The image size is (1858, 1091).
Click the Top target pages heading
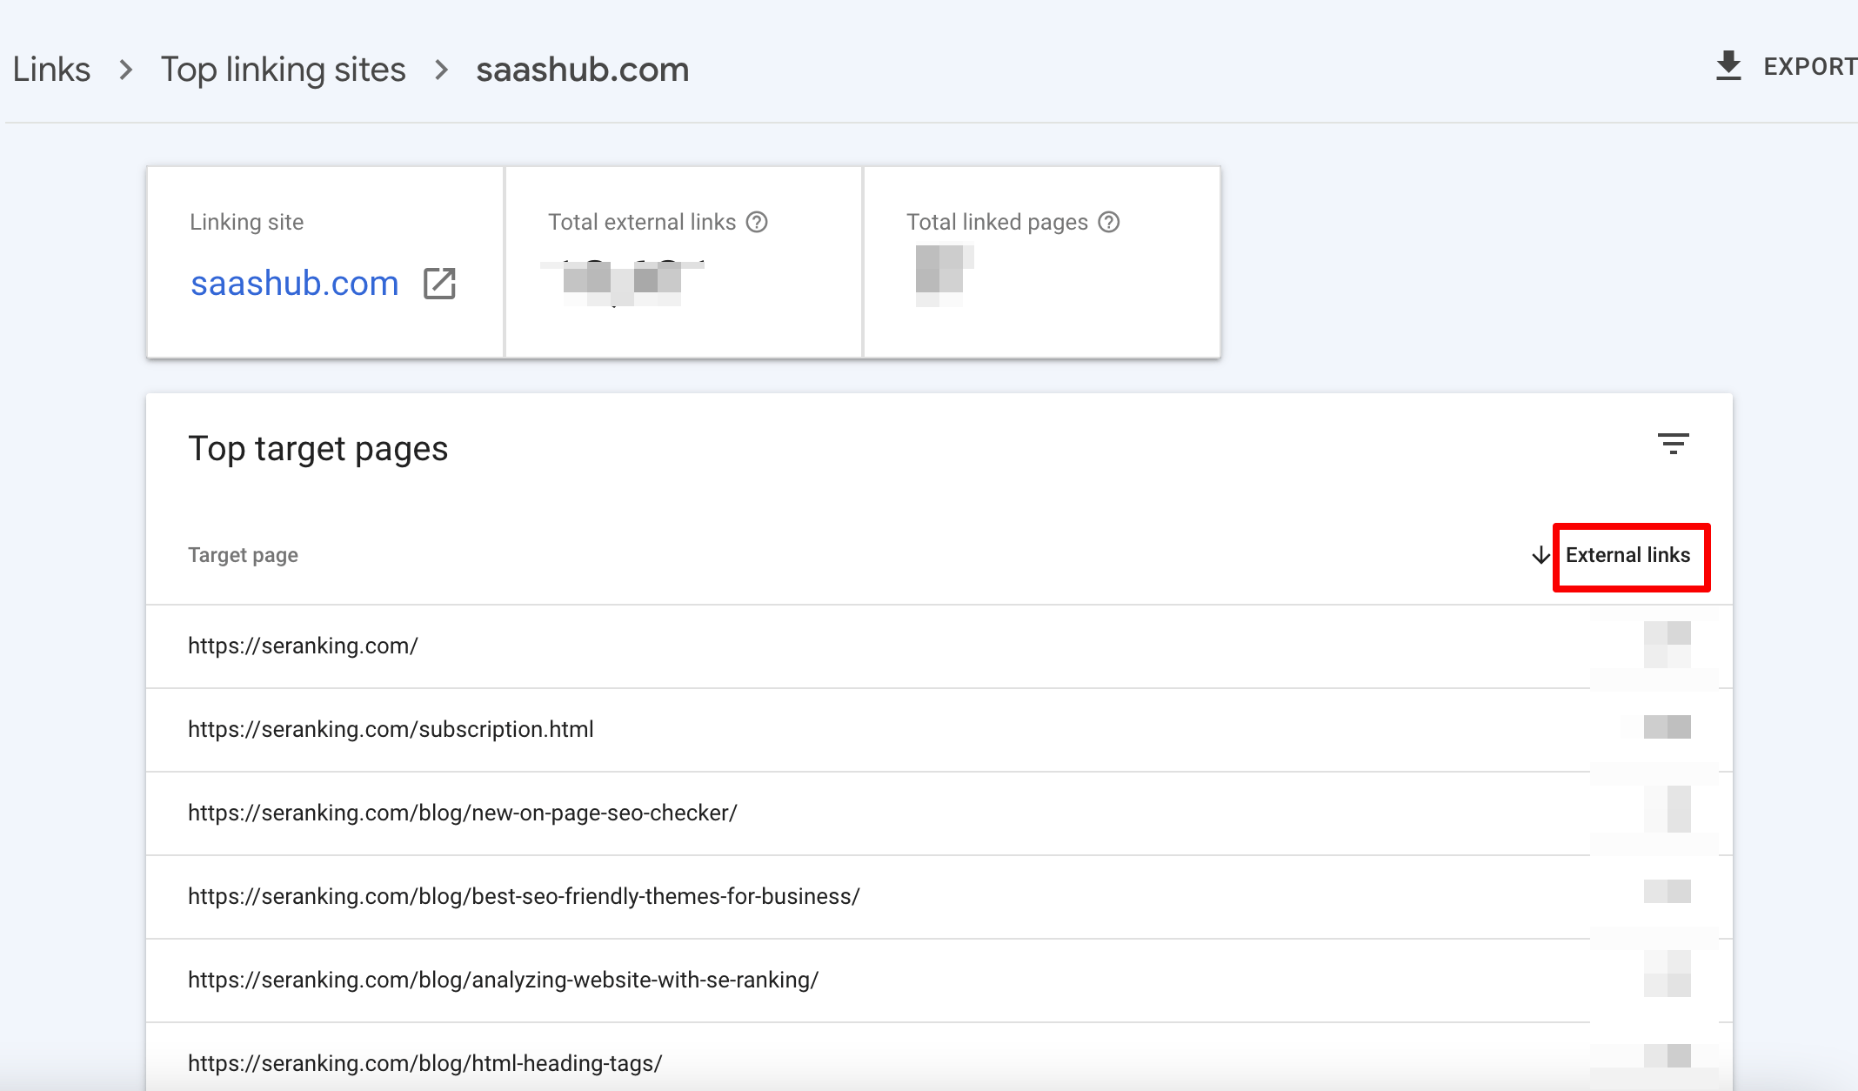317,449
